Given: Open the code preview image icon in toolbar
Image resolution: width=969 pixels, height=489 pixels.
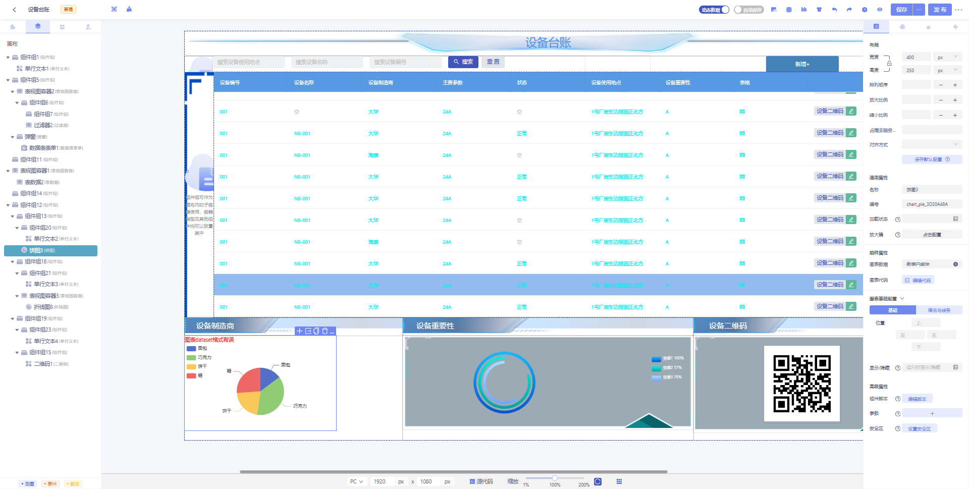Looking at the screenshot, I should (774, 10).
